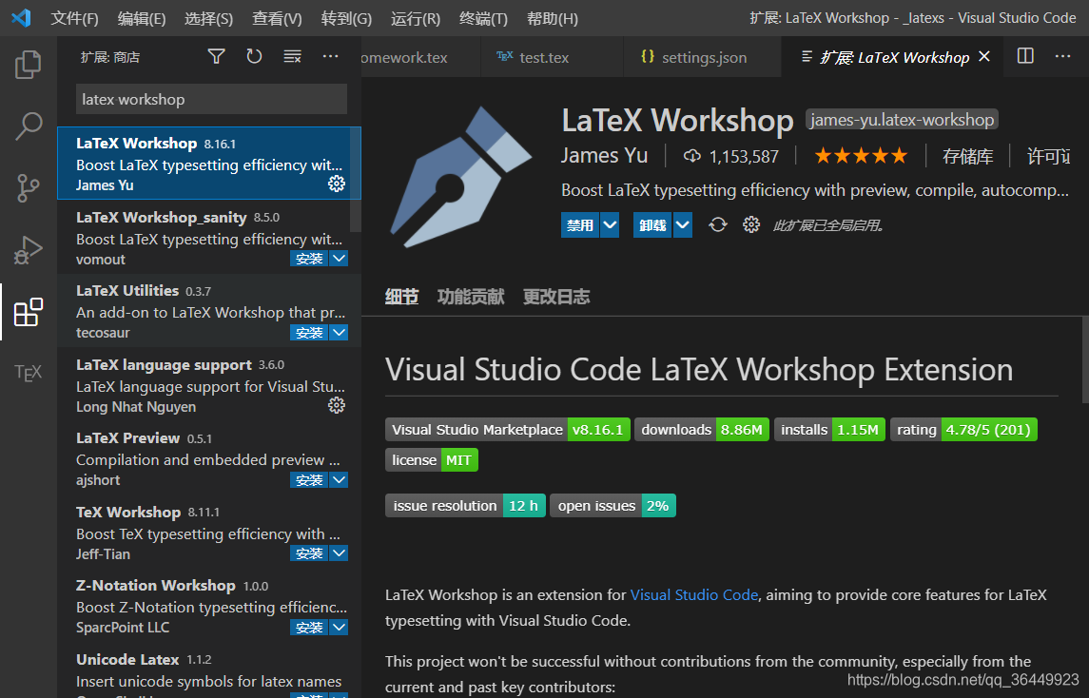Refresh the extensions list
This screenshot has width=1089, height=698.
pyautogui.click(x=254, y=56)
